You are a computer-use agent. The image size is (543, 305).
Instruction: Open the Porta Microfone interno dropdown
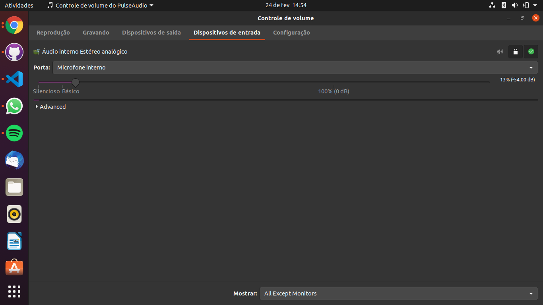pyautogui.click(x=295, y=68)
